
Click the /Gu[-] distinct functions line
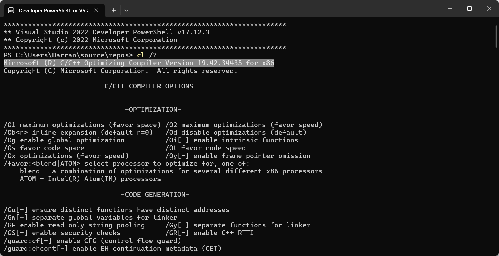(117, 210)
